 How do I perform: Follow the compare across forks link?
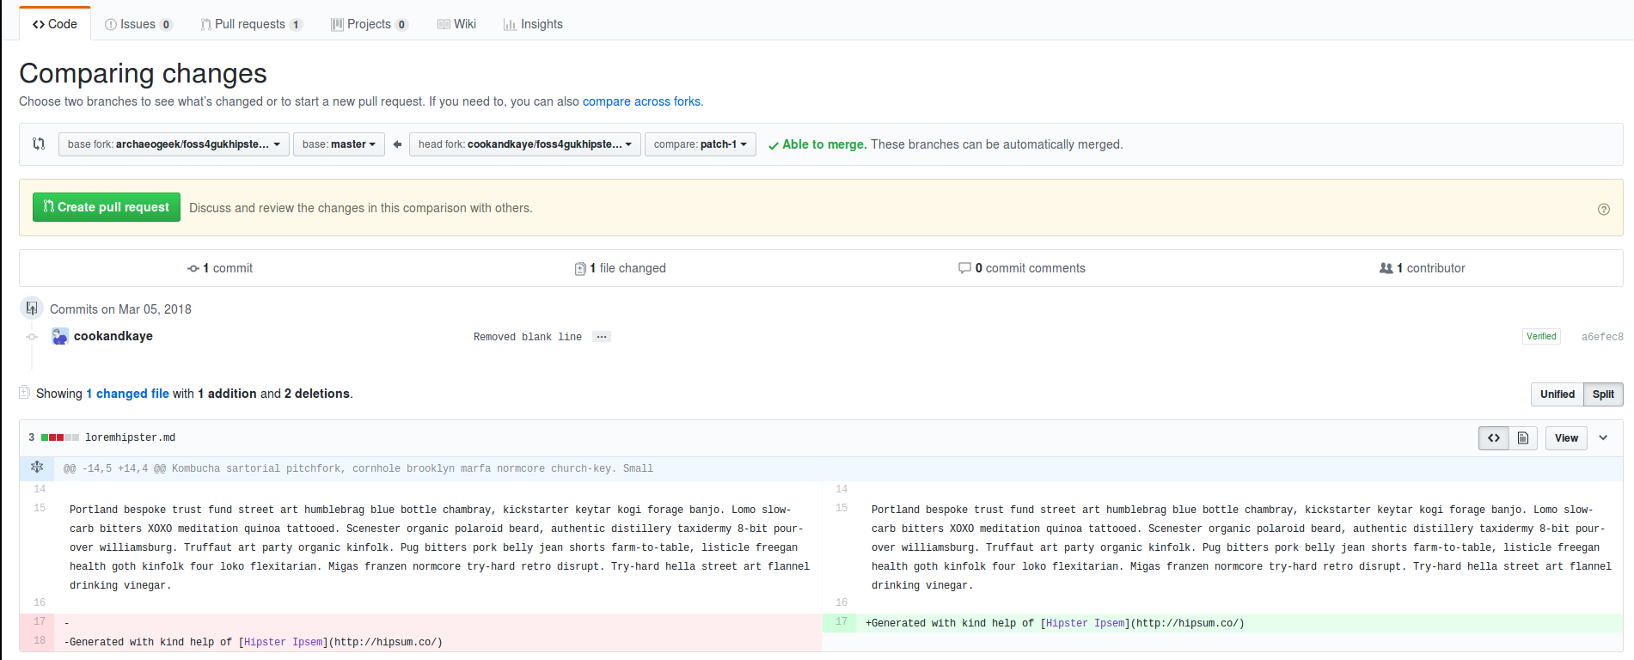[x=641, y=101]
